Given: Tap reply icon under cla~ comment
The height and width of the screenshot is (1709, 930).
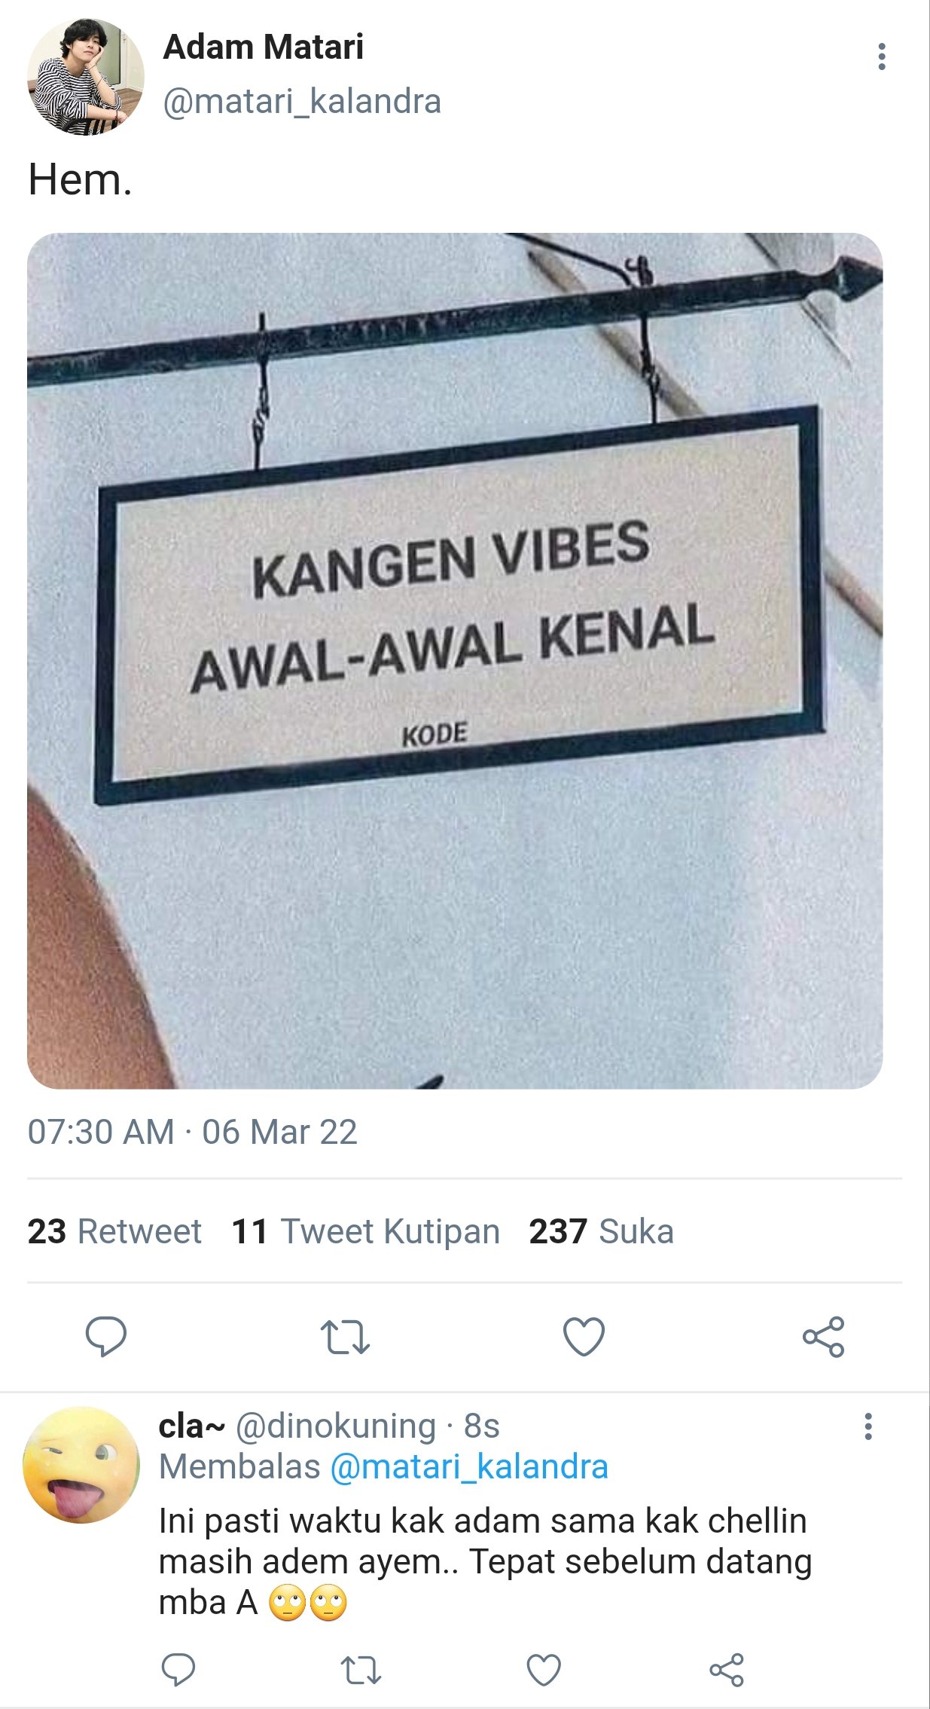Looking at the screenshot, I should [178, 1670].
